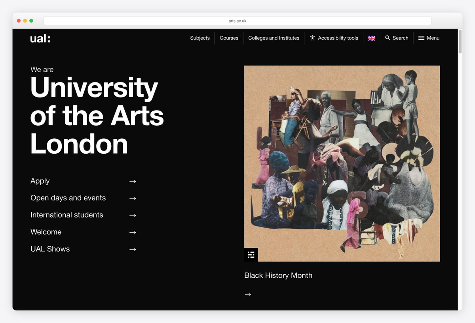Click the arrow beside Welcome
The image size is (475, 323).
[x=133, y=233]
